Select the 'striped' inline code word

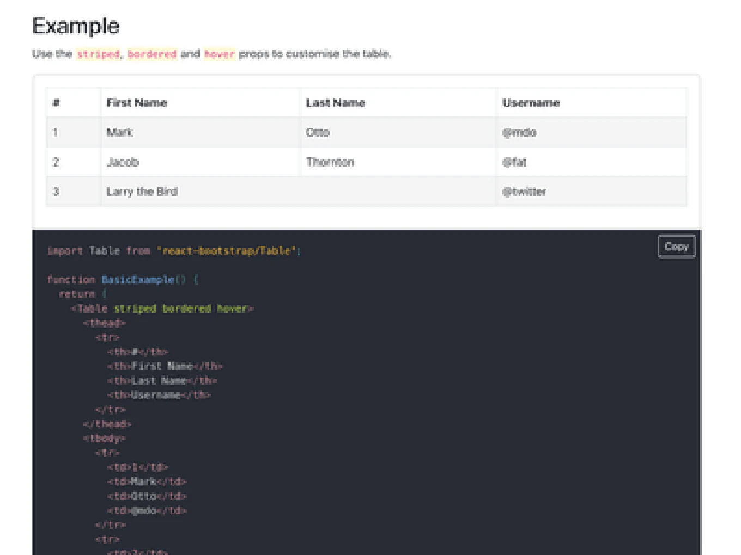point(98,54)
